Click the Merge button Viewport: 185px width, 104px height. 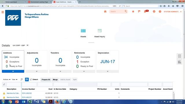[x=55, y=80]
